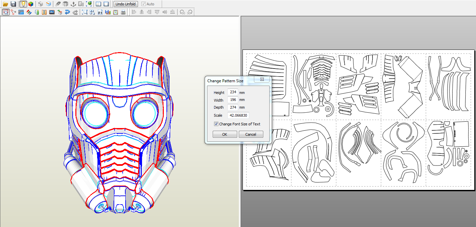This screenshot has width=476, height=227.
Task: Click the arrange parts grid icon
Action: 92,12
